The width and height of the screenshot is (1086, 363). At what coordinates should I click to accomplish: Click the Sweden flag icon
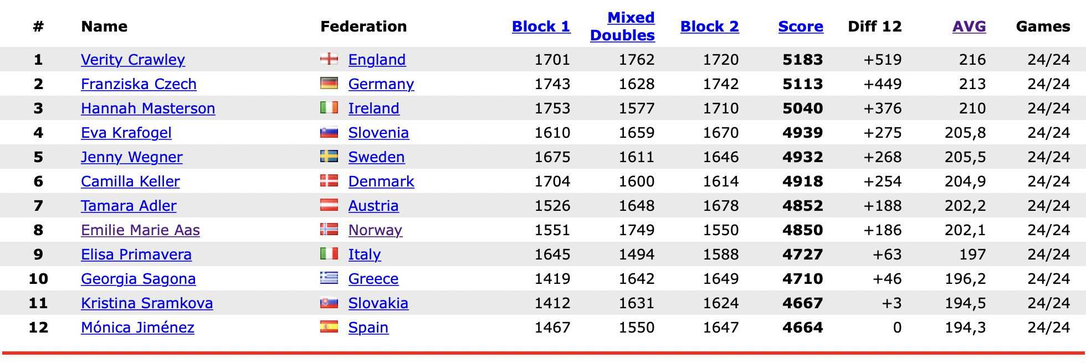[329, 156]
